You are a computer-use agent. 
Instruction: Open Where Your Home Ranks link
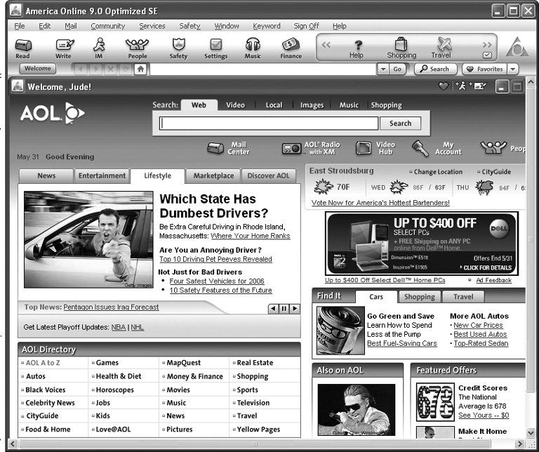pos(251,236)
